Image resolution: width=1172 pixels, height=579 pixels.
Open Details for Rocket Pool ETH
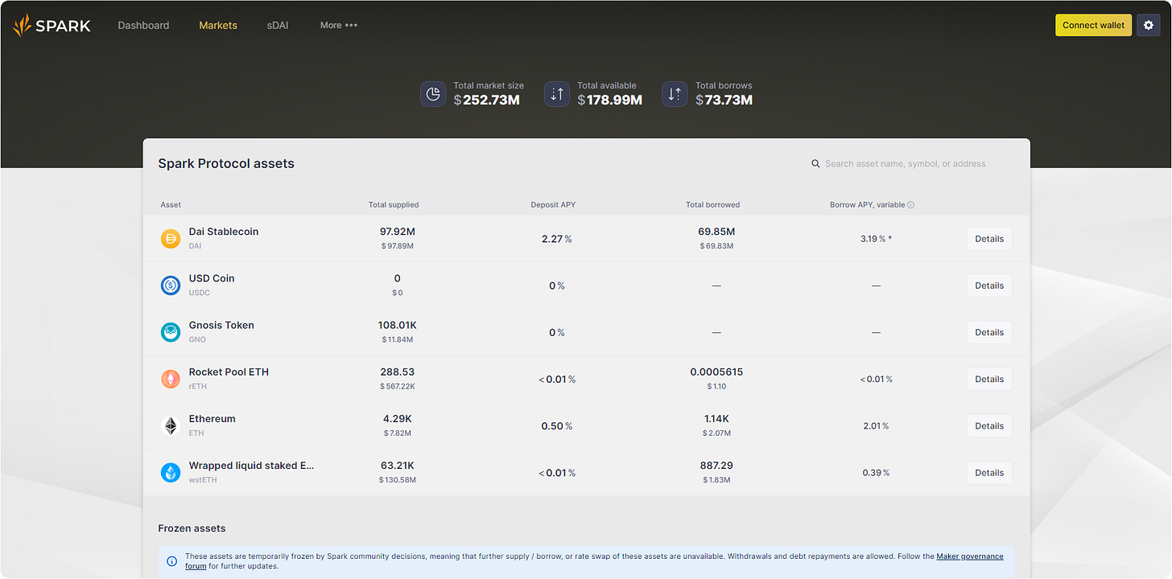989,379
